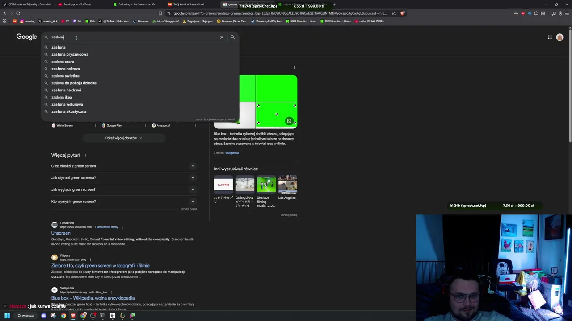This screenshot has width=572, height=321.
Task: Open the new tab plus button
Action: pos(334,4)
